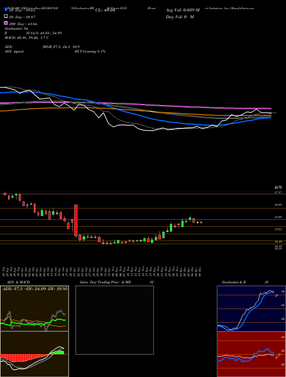Click the 'Intra Day Trading Price & MR' title
Screen dimensions: 286x377
click(105, 282)
